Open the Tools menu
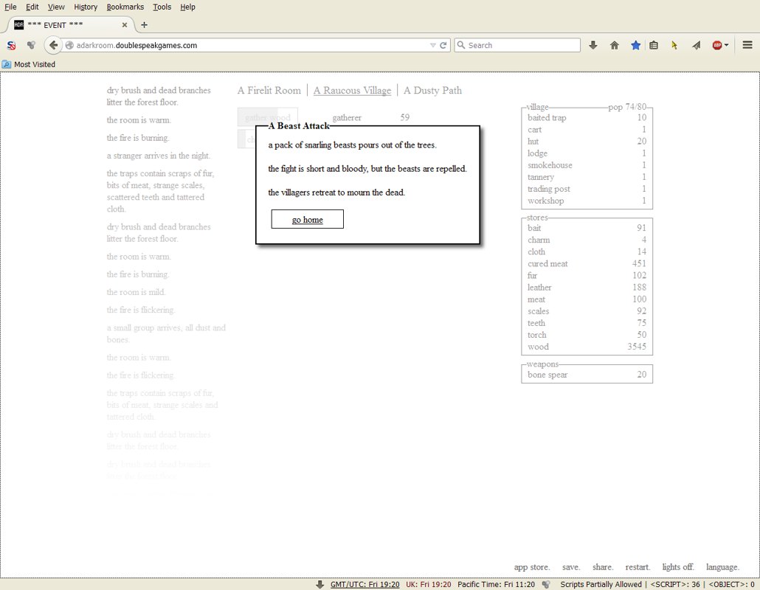 pyautogui.click(x=162, y=7)
